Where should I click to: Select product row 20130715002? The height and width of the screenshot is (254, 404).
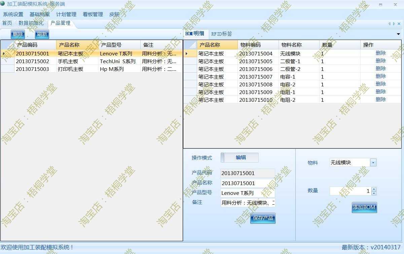pyautogui.click(x=91, y=61)
